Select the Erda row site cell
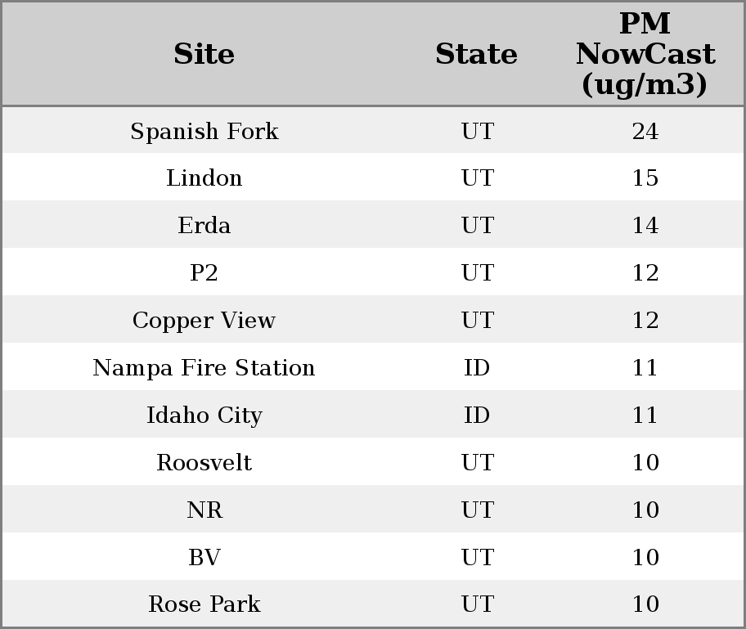The height and width of the screenshot is (629, 746). coord(204,226)
